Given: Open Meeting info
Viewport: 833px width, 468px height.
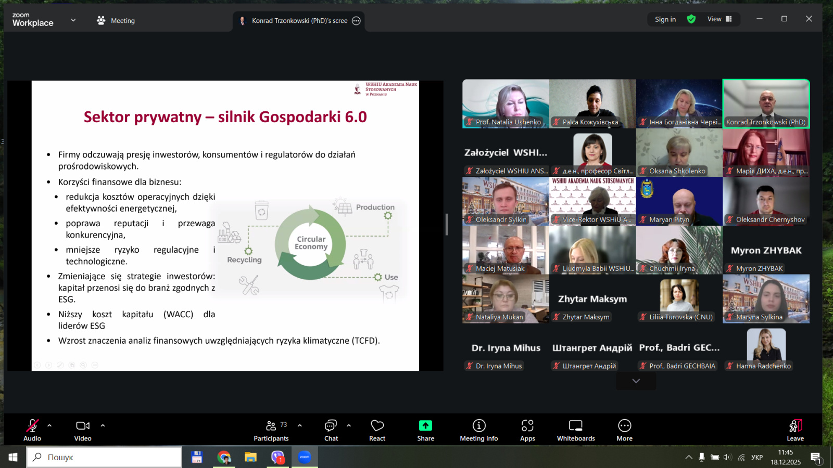Looking at the screenshot, I should [x=478, y=430].
